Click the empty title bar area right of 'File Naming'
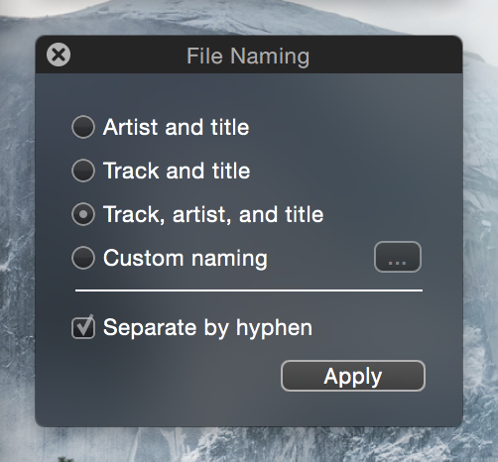 tap(385, 55)
